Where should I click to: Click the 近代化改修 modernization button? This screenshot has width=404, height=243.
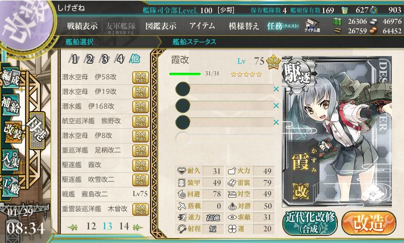[310, 223]
